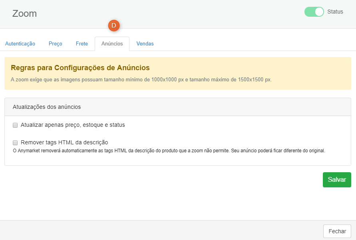Go to the Frete tab
Screen dimensions: 356x240
[82, 43]
